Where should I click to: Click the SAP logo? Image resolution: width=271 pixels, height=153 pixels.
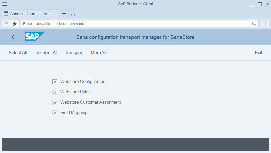[35, 36]
